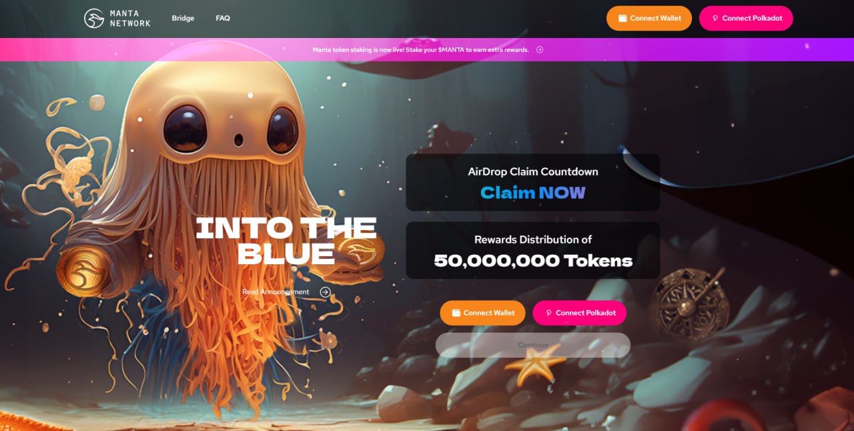
Task: Click Connect Wallet in the header
Action: [x=649, y=18]
